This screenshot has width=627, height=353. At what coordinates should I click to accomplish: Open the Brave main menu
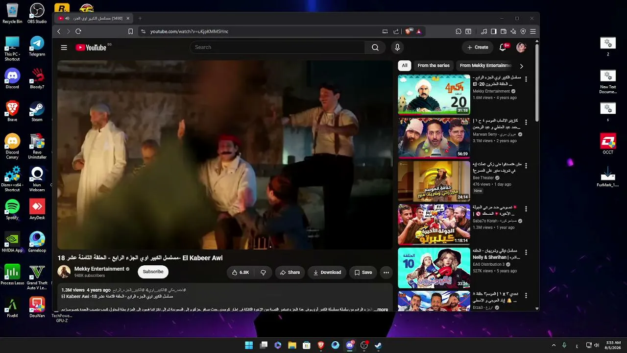point(533,31)
